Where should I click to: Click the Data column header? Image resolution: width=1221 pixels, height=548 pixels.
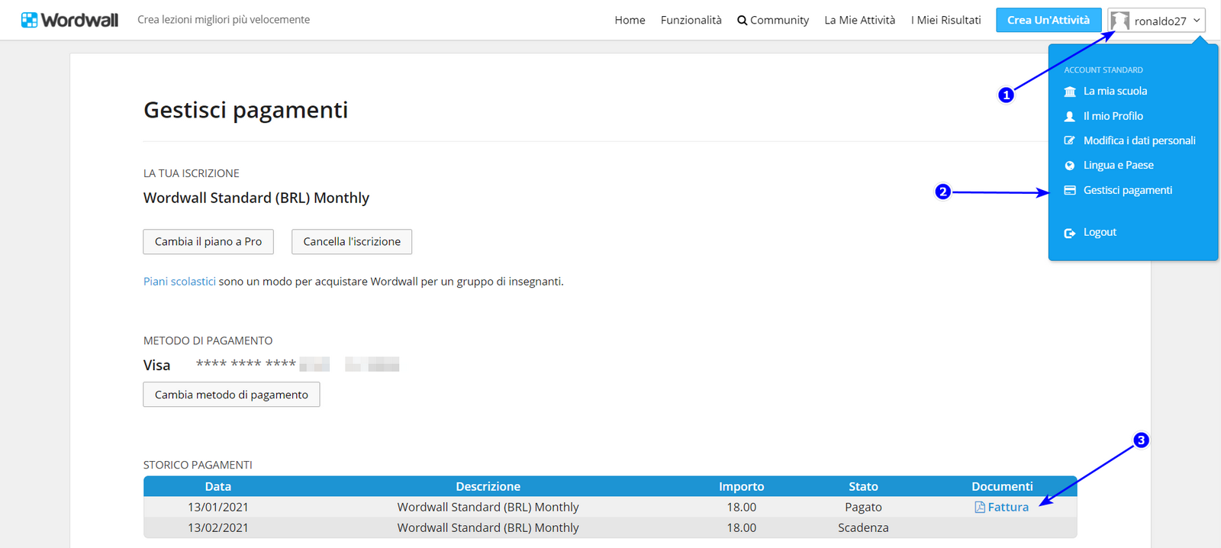pyautogui.click(x=217, y=487)
